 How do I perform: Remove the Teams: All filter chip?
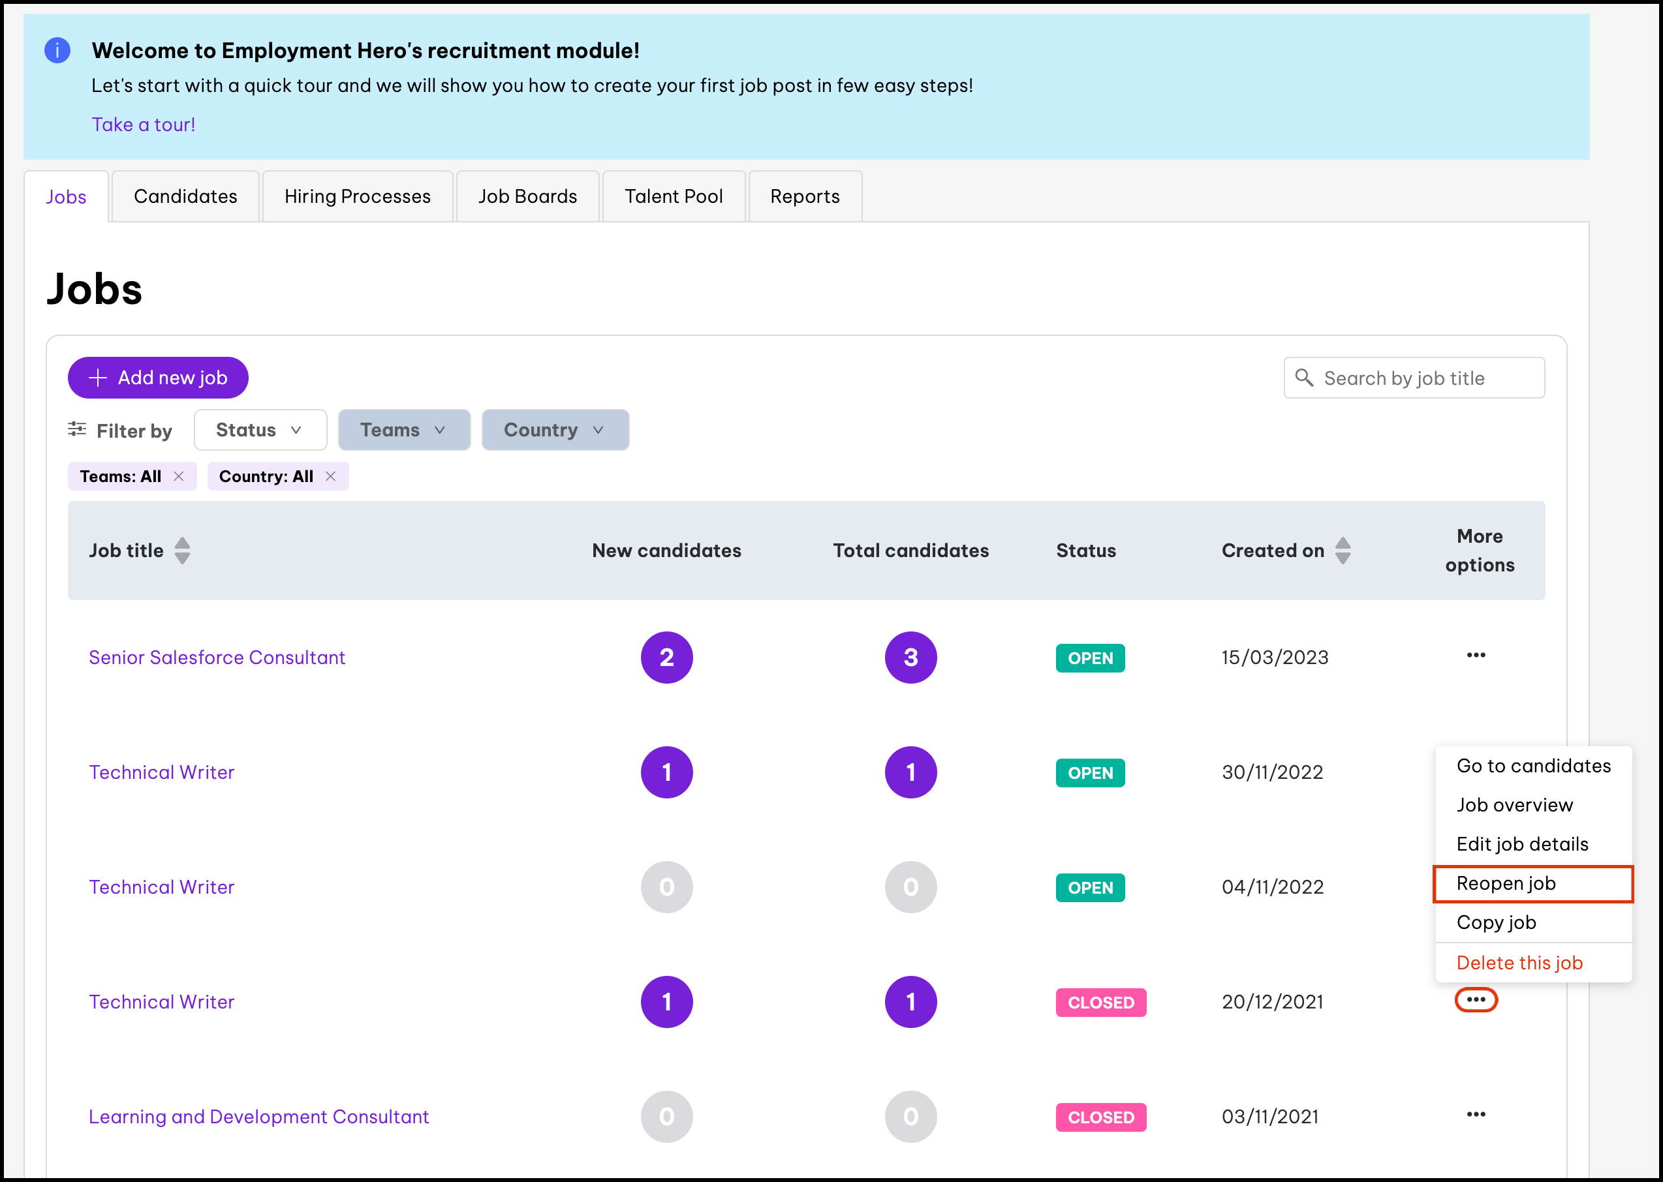click(x=179, y=476)
